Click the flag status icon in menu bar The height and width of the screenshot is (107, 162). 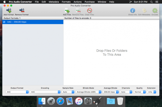[130, 2]
